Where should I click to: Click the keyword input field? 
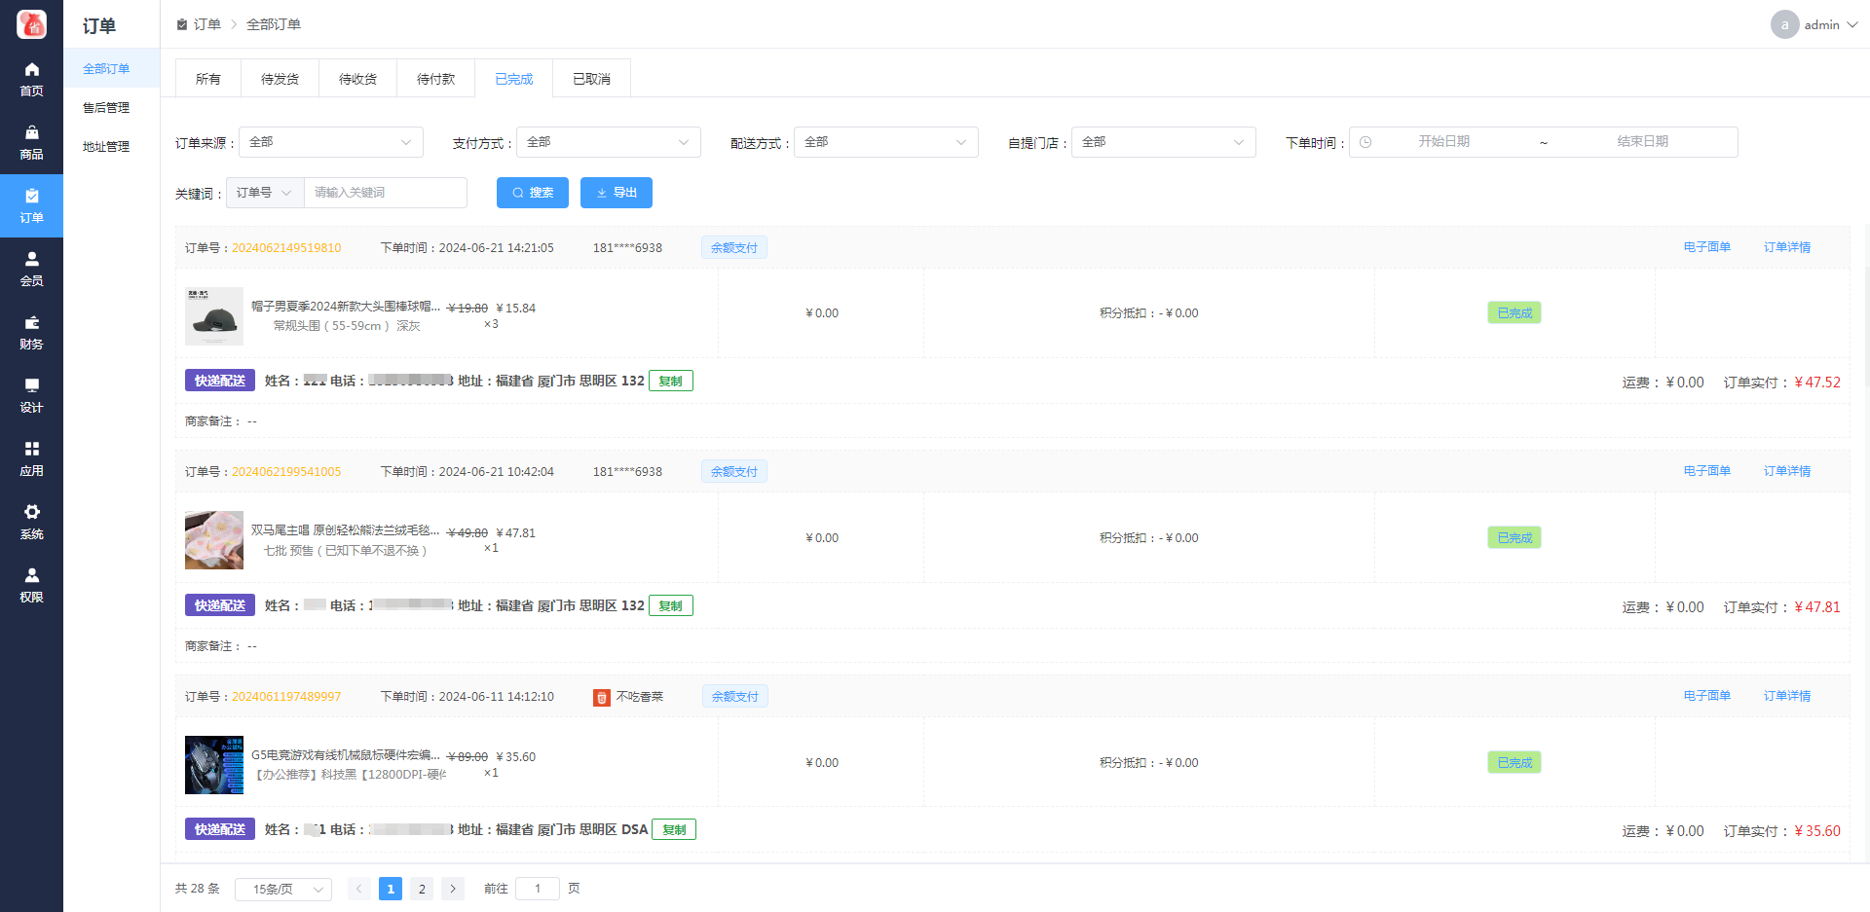pos(385,193)
